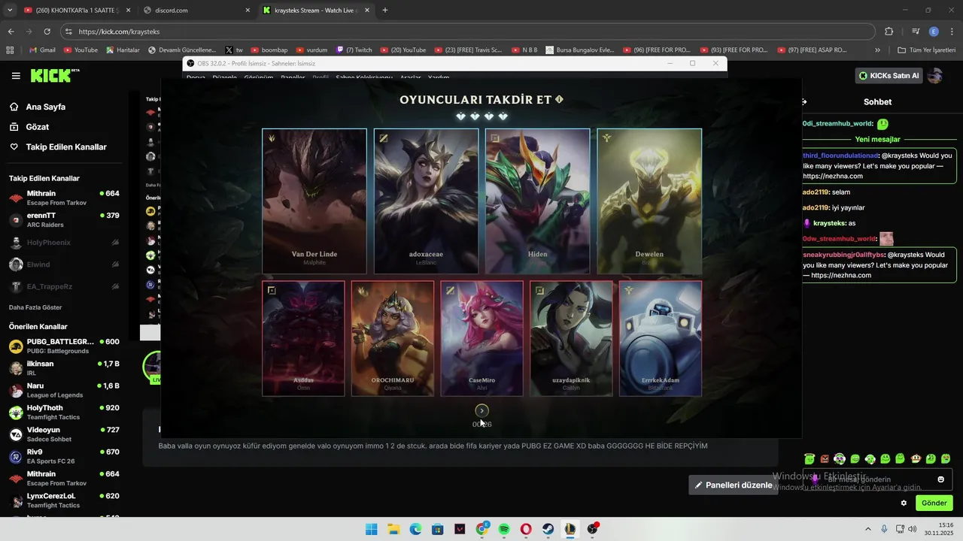Open Steam from the taskbar

[x=548, y=529]
